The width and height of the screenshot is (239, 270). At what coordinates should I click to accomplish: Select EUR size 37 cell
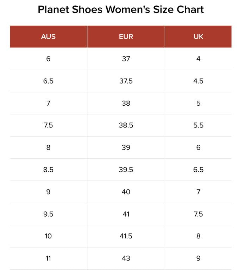[126, 59]
